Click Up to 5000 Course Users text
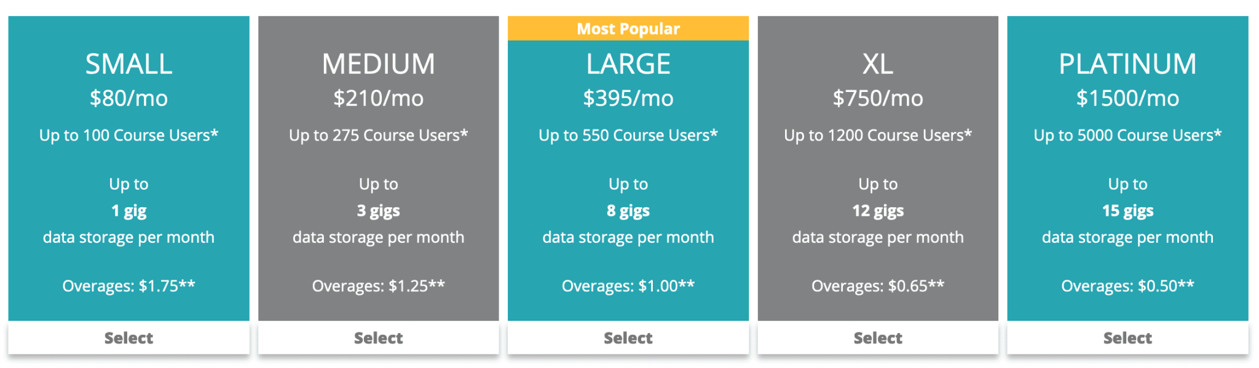This screenshot has height=368, width=1259. point(1127,135)
